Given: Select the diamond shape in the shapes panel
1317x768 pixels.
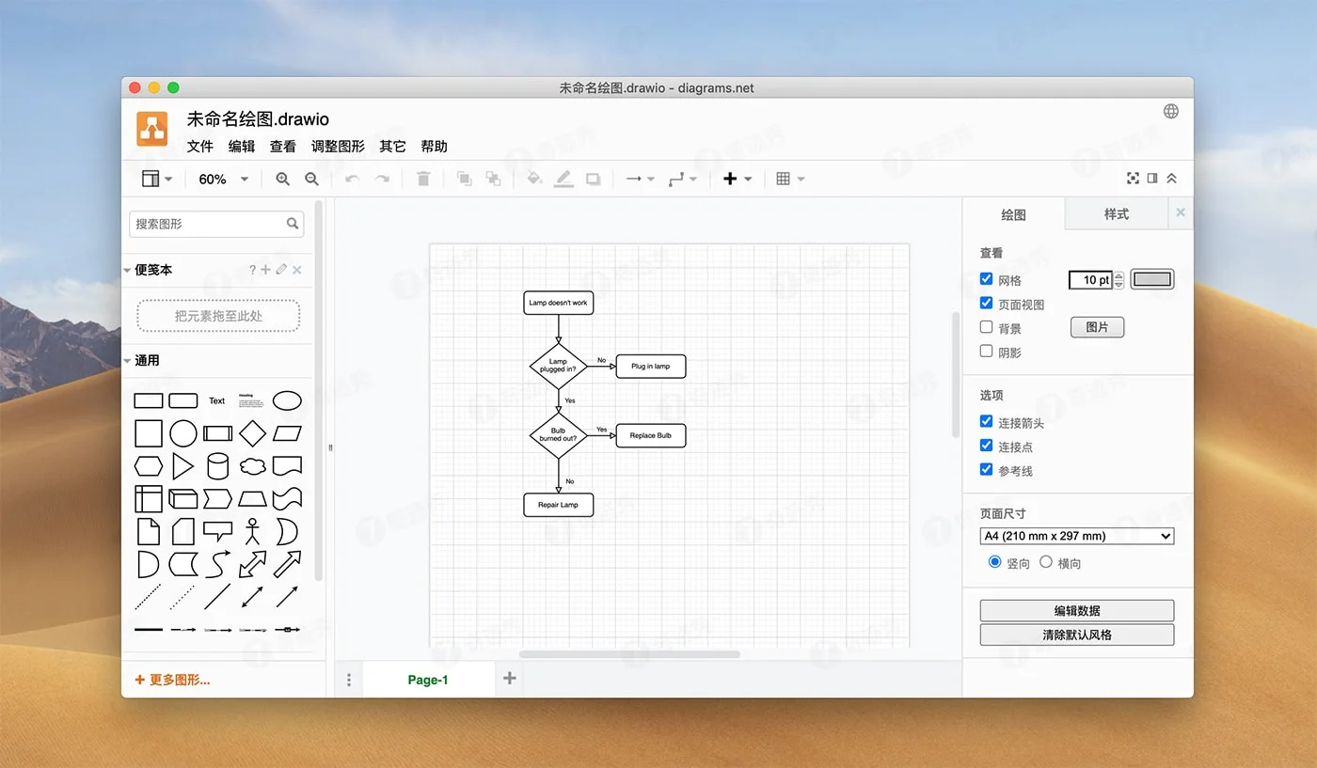Looking at the screenshot, I should point(252,433).
